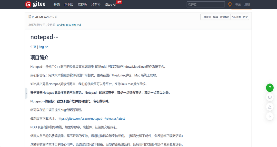Image resolution: width=277 pixels, height=147 pixels.
Task: Click the 搜开源 search input field
Action: (205, 4)
